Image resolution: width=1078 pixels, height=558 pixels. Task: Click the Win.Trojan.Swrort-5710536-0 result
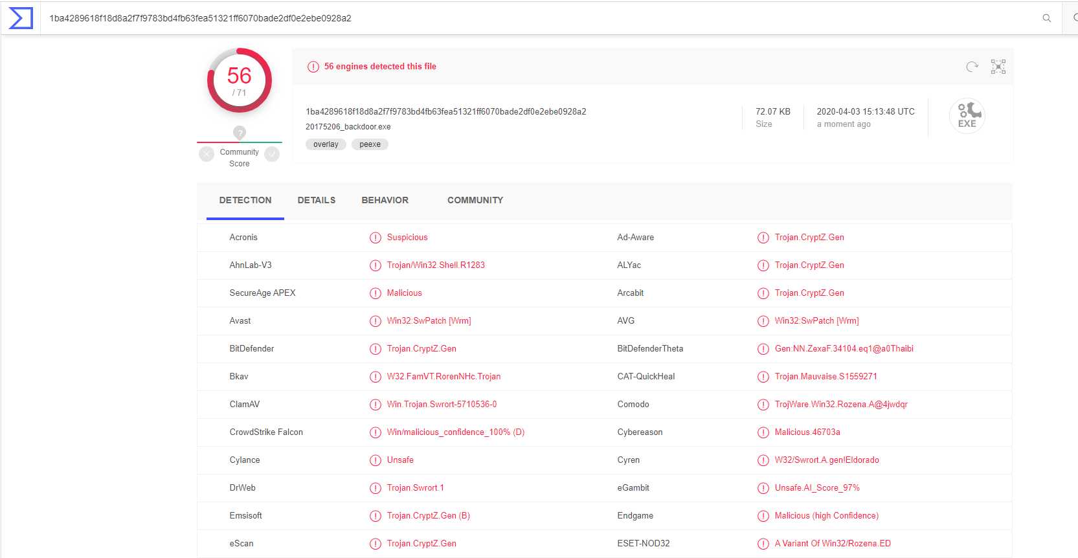pyautogui.click(x=442, y=404)
